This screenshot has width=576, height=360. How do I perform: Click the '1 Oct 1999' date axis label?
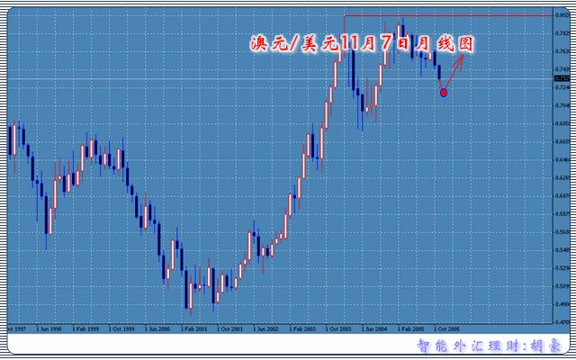[x=121, y=329]
